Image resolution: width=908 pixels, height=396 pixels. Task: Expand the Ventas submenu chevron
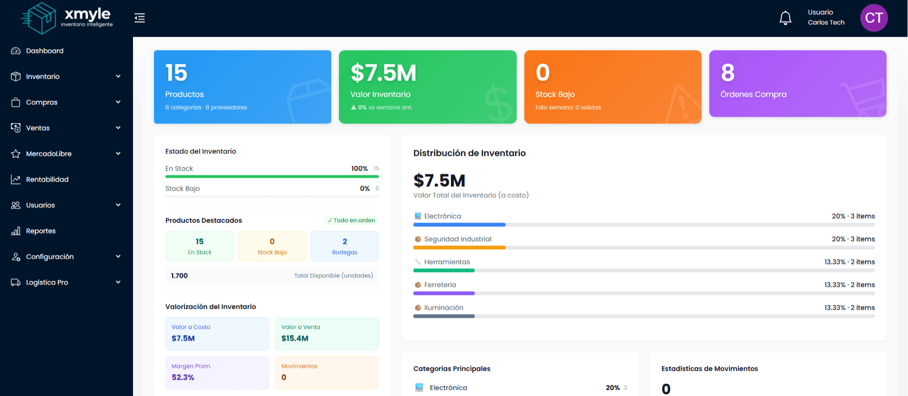[x=118, y=128]
